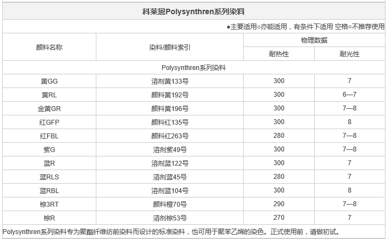Image resolution: width=386 pixels, height=239 pixels.
Task: Click 溶剂蓝122号 index cell
Action: (170, 164)
